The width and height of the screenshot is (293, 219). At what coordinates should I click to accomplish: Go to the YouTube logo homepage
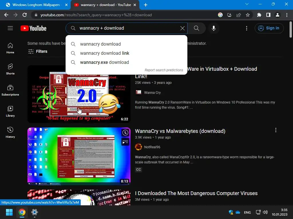(x=33, y=28)
